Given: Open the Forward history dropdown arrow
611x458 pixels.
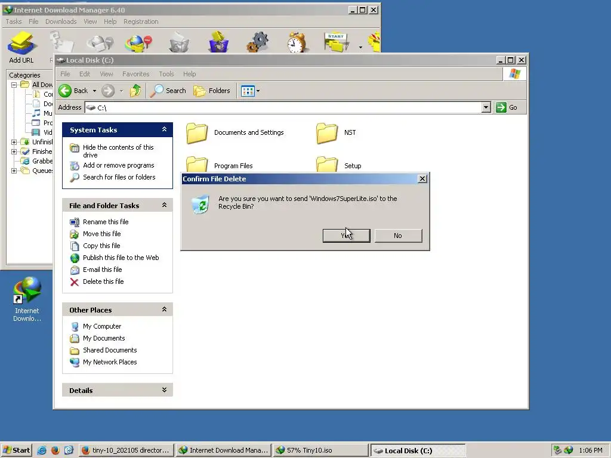Looking at the screenshot, I should pos(121,91).
